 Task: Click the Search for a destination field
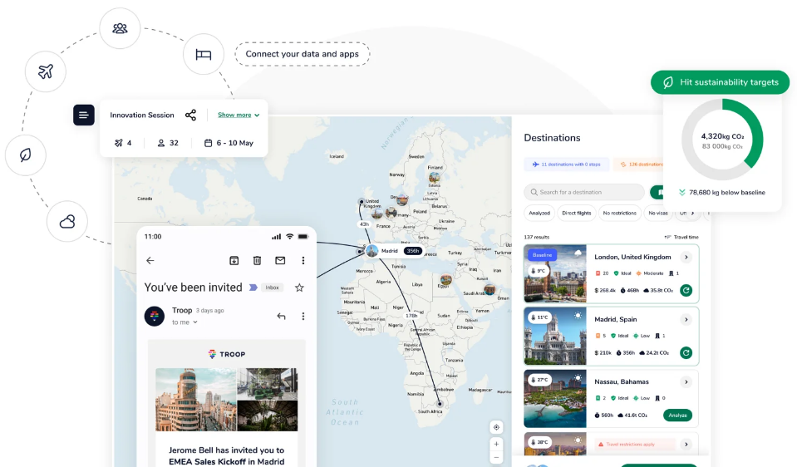[584, 192]
